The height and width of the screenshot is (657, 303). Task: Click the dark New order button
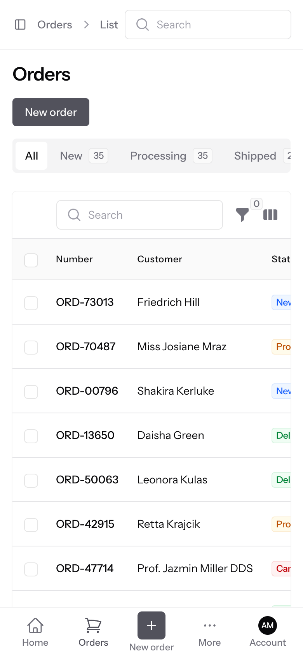(51, 112)
